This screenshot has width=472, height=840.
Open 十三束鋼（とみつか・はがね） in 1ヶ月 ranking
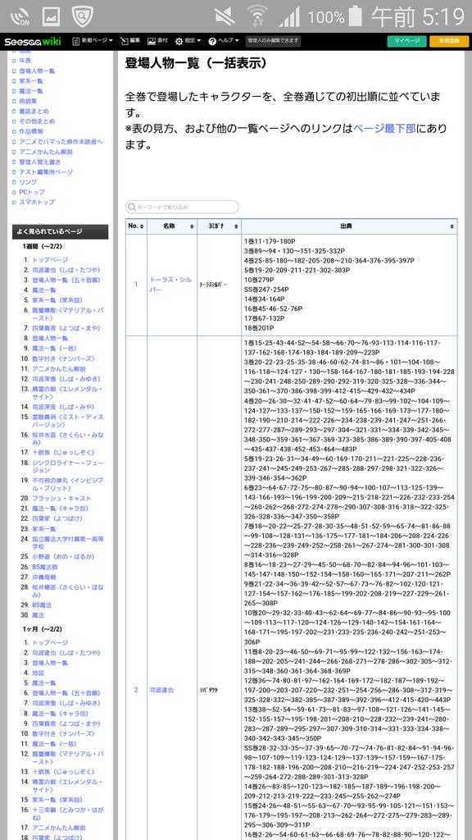click(x=67, y=814)
